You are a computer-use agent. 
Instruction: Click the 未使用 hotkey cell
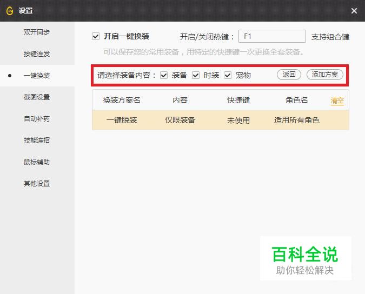pyautogui.click(x=238, y=121)
